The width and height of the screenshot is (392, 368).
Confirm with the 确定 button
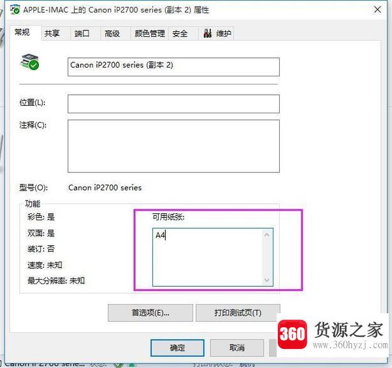[177, 348]
